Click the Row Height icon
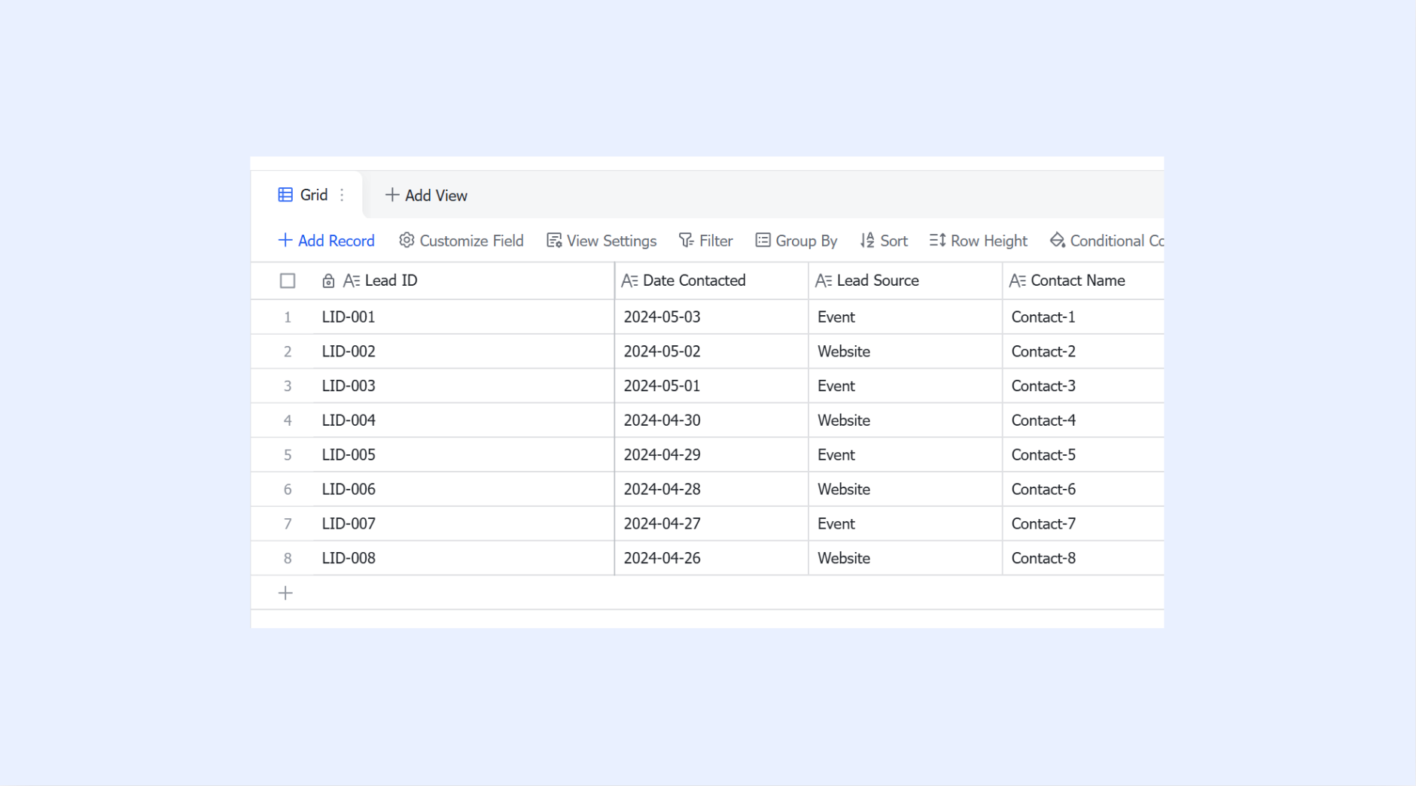Image resolution: width=1416 pixels, height=786 pixels. (x=937, y=240)
